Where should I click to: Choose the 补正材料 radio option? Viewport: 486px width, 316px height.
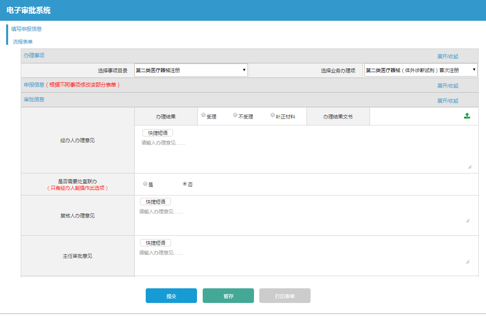pos(273,115)
